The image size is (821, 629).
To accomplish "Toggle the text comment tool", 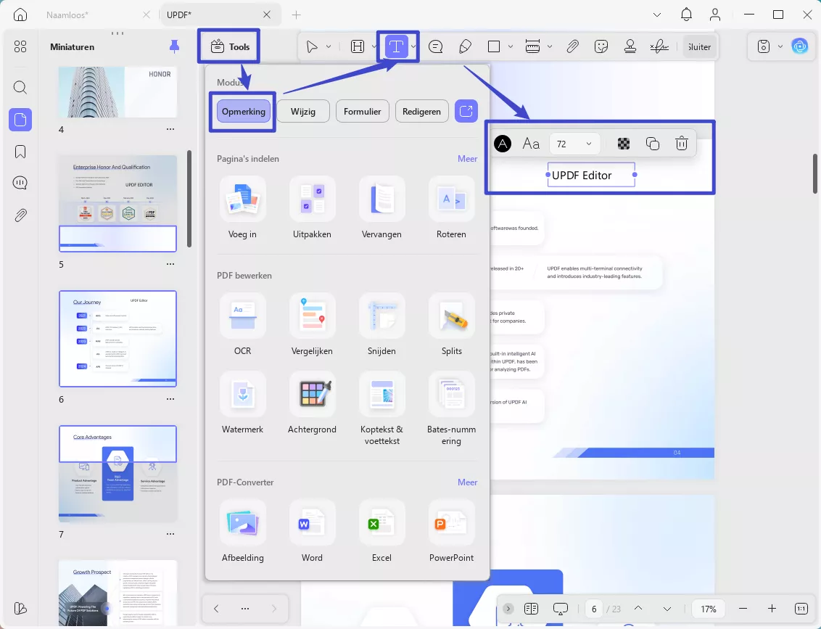I will [397, 46].
